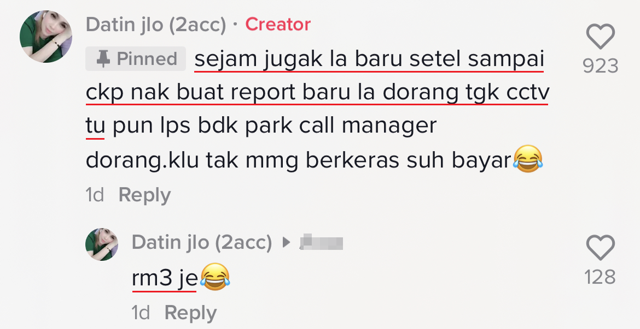Click the pushpin icon in the Pinned badge

tap(103, 59)
